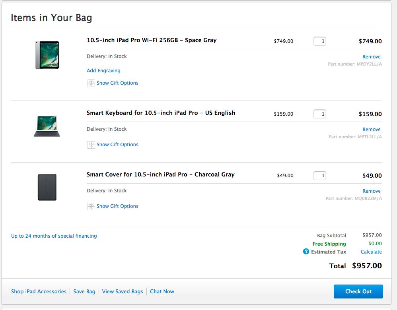Click the bold $159.00 line total
Screen dimensions: 397x310
[370, 114]
